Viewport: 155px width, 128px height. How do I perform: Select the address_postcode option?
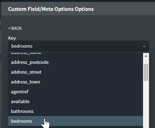[x=75, y=62]
